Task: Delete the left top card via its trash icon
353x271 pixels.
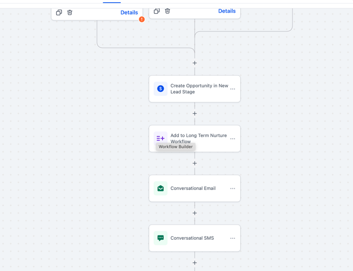Action: tap(70, 13)
